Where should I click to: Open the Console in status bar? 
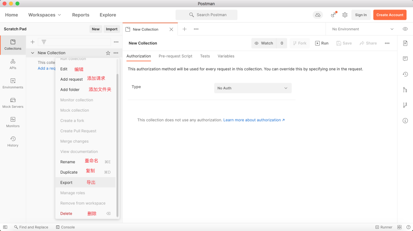click(65, 227)
